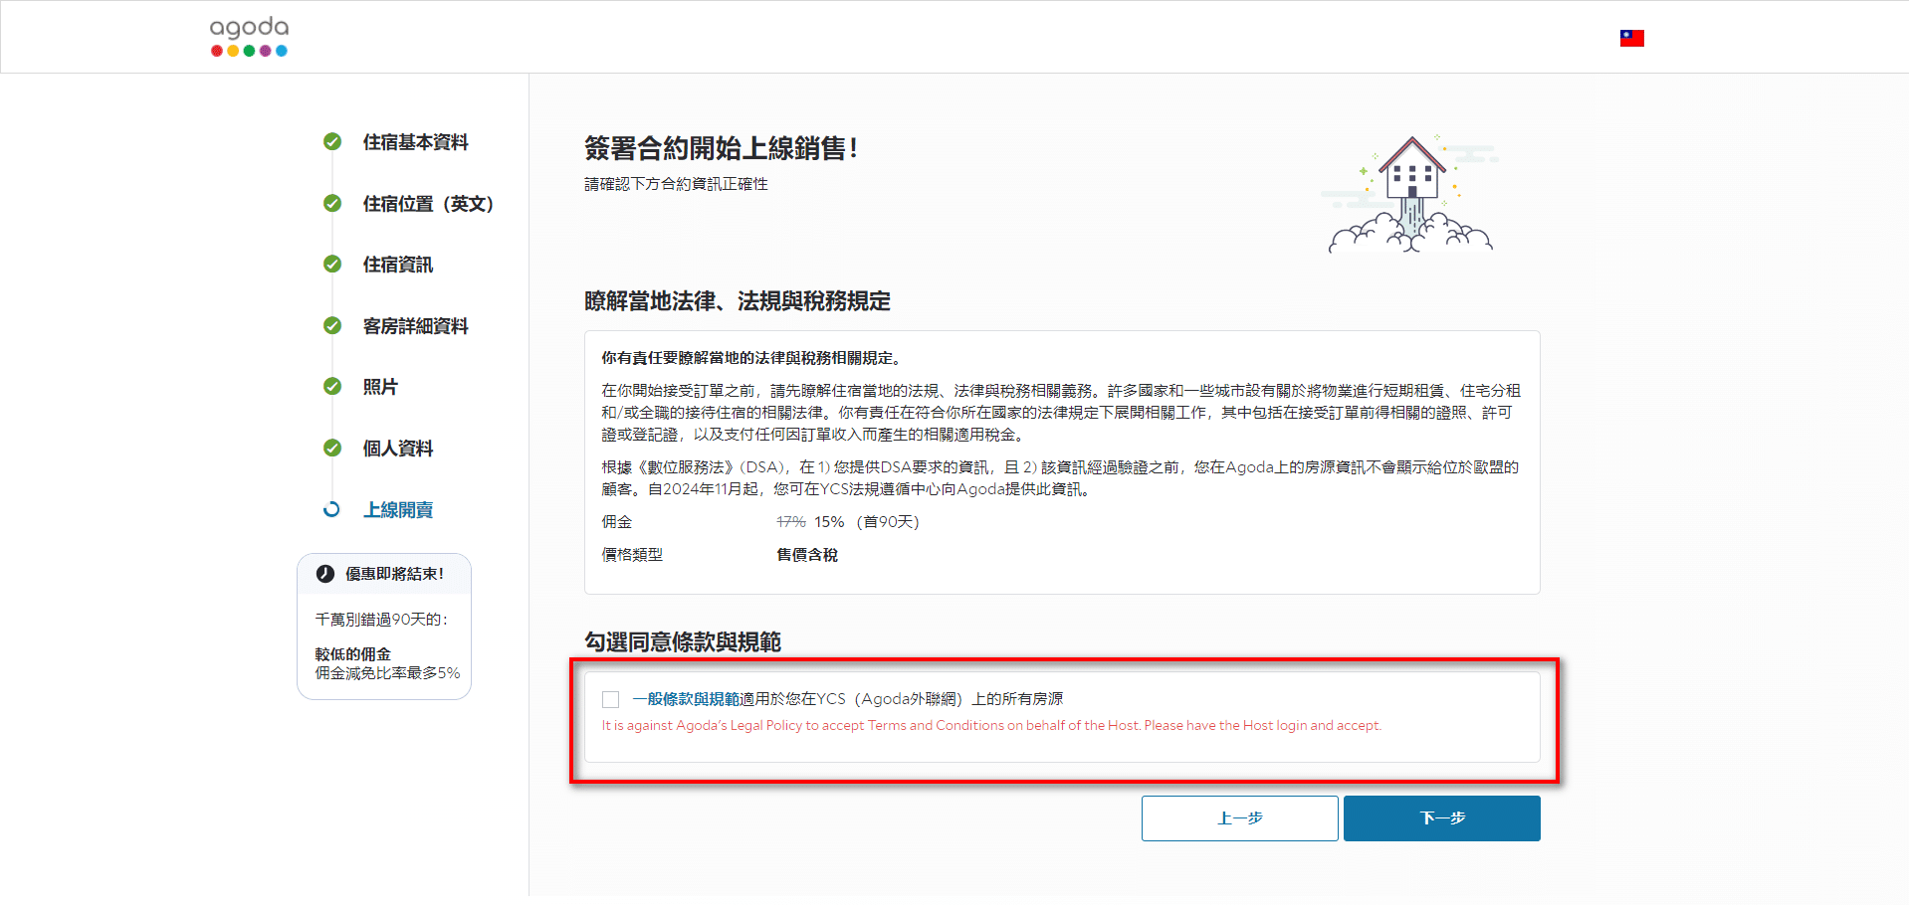Screen dimensions: 1909x905
Task: Go to the 住宿資訊 step
Action: pos(397,265)
